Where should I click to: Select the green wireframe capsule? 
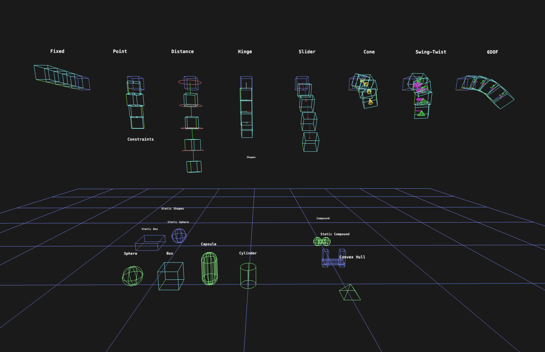point(209,269)
